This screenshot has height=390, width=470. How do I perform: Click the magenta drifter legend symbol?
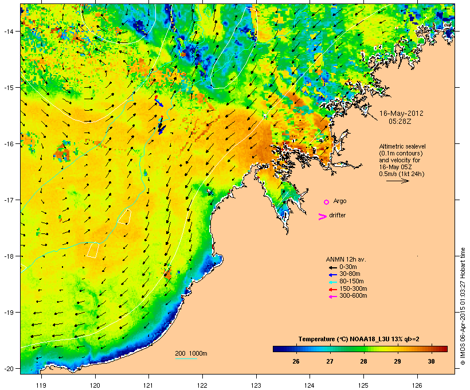322,217
